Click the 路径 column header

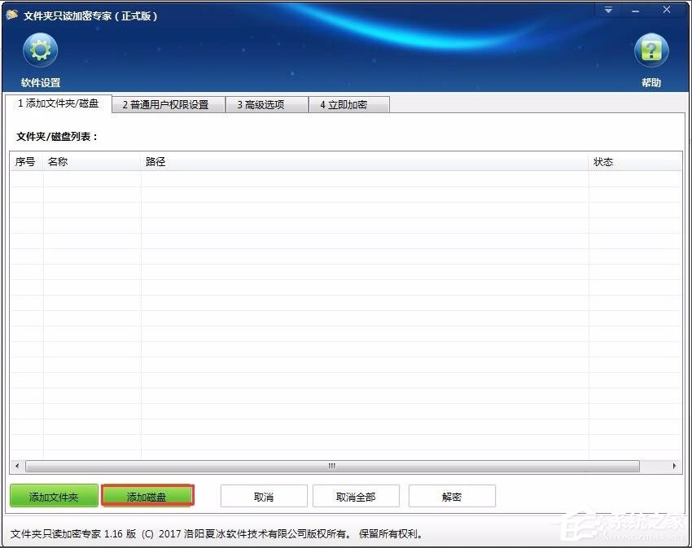pyautogui.click(x=155, y=161)
